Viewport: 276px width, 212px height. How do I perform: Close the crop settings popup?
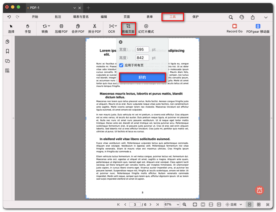click(x=120, y=42)
